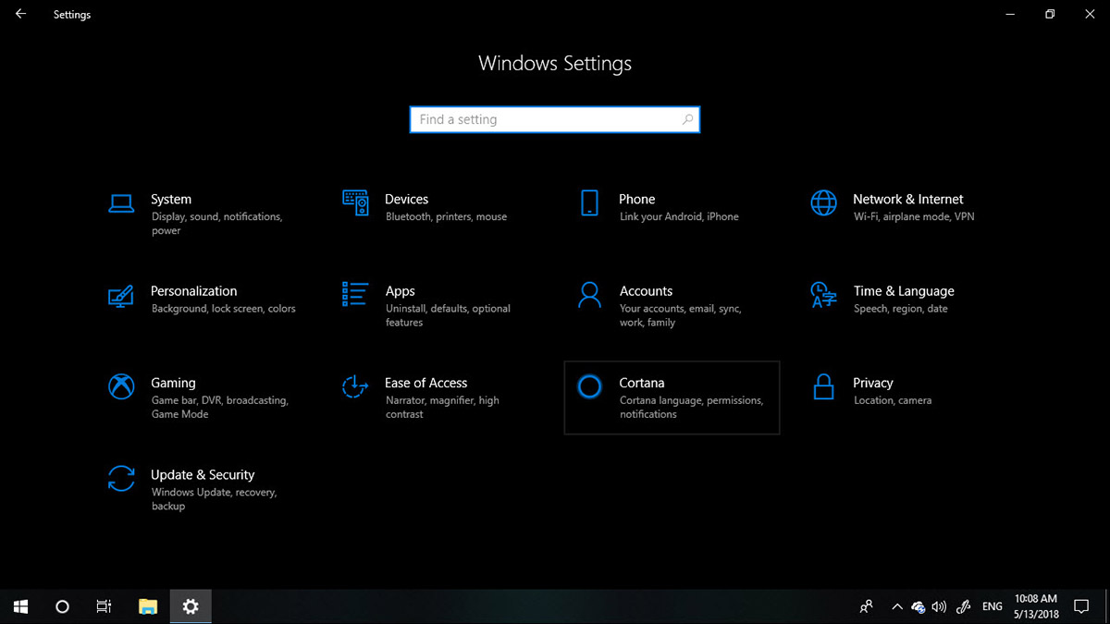Open the Devices keyboard and speaker icon
Viewport: 1110px width, 624px height.
(356, 203)
